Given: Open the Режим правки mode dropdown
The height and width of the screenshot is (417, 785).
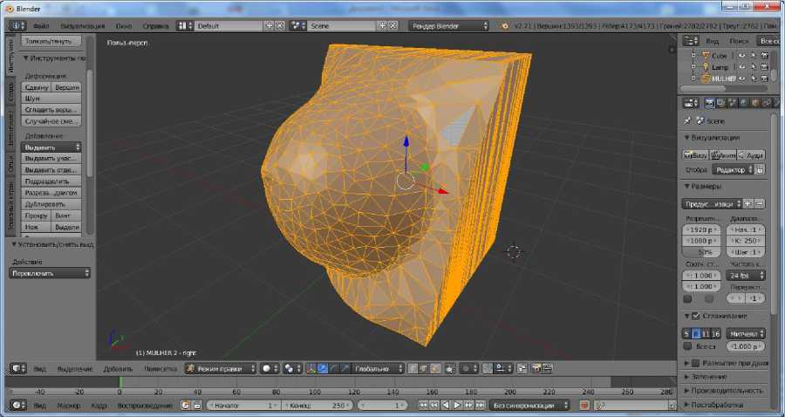Looking at the screenshot, I should [220, 369].
